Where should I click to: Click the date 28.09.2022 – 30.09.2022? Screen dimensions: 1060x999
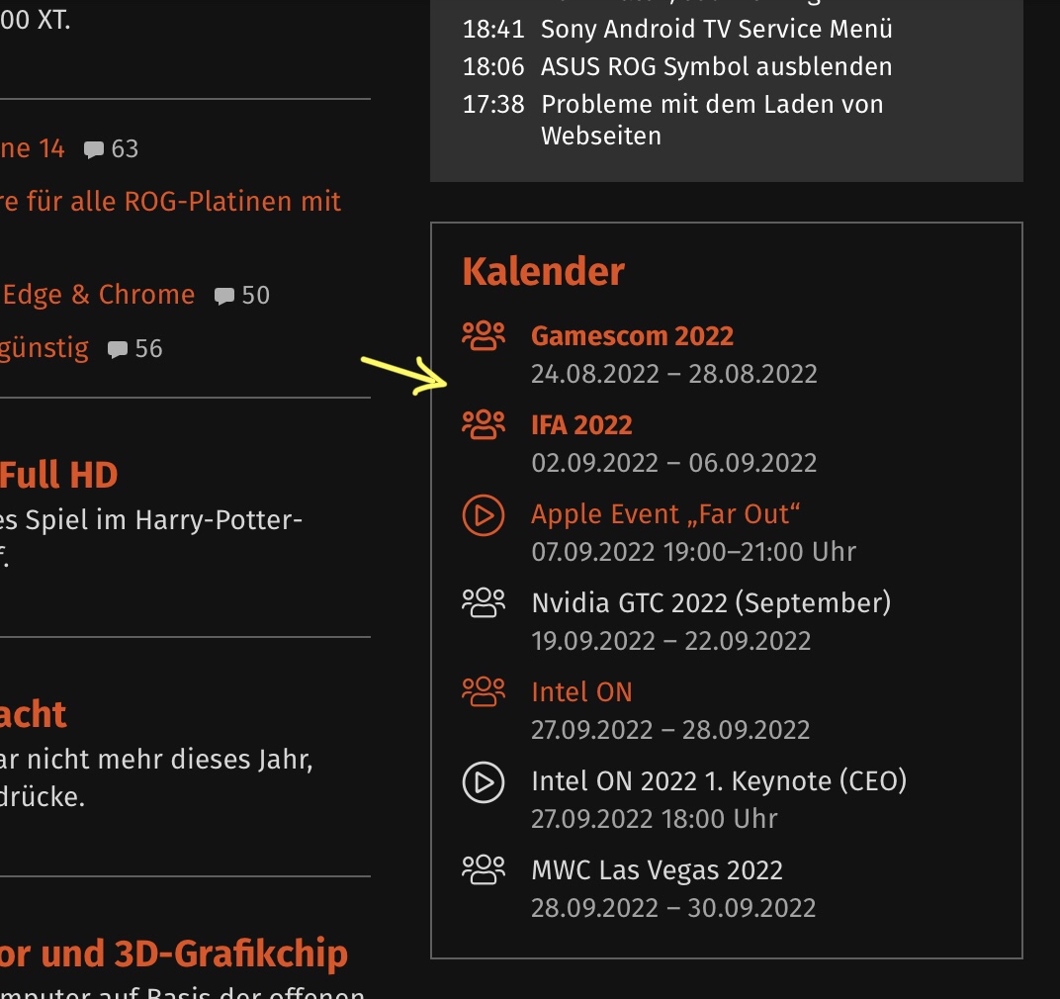click(x=673, y=908)
